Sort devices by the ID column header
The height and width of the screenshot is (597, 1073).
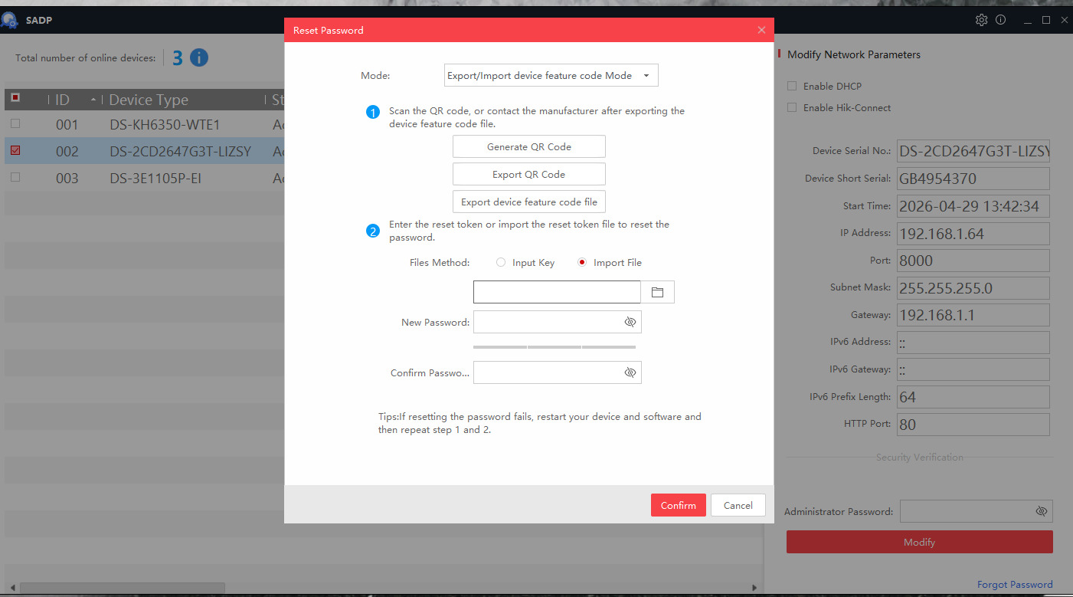[76, 100]
